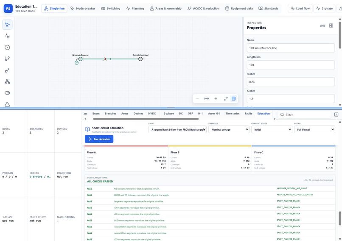Image resolution: width=342 pixels, height=241 pixels.
Task: Click results panel vertical scrollbar thumb
Action: (x=340, y=219)
